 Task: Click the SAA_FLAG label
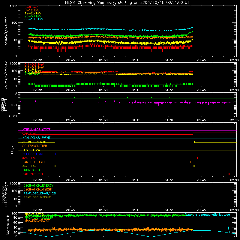(x=29, y=158)
